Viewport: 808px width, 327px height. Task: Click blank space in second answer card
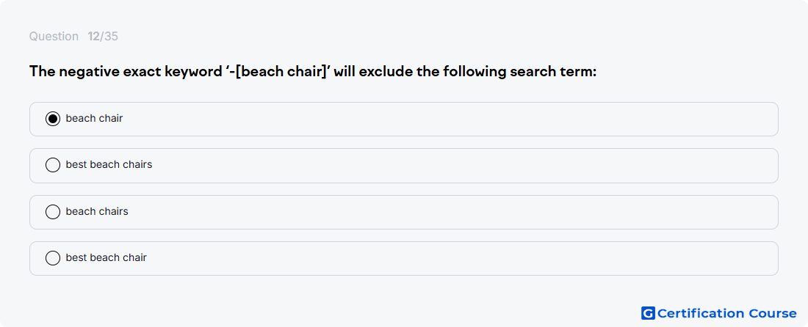[441, 166]
